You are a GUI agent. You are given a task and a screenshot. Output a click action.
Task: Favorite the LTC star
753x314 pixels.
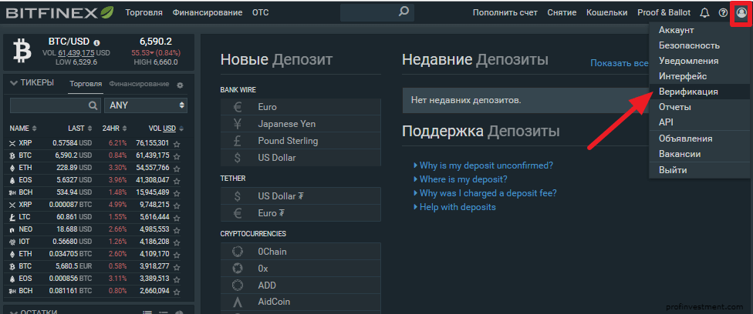click(x=177, y=218)
